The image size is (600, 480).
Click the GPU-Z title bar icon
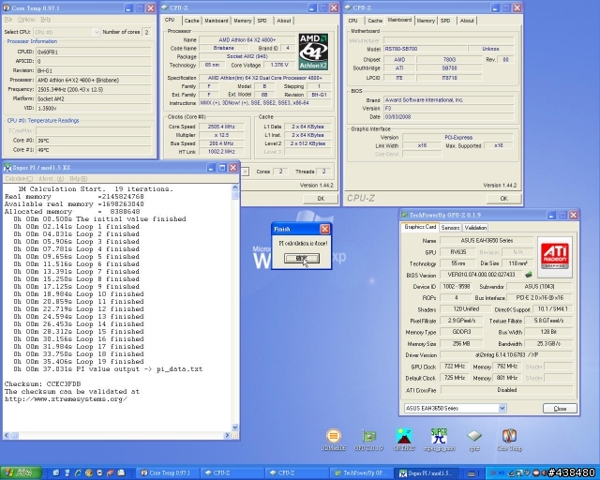point(404,215)
